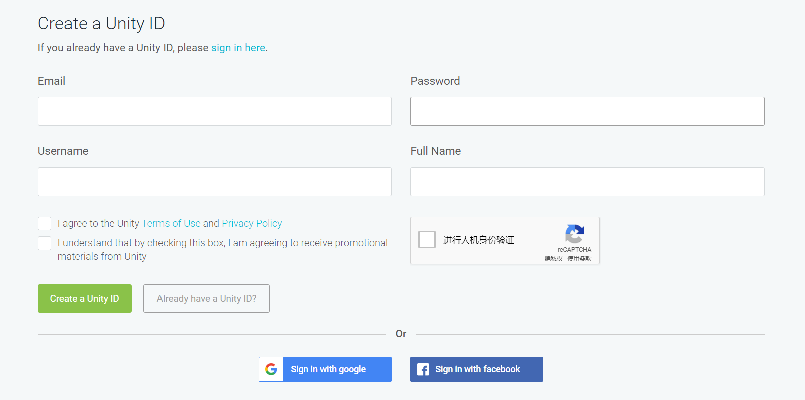The height and width of the screenshot is (400, 805).
Task: Choose Sign in with facebook
Action: point(477,369)
